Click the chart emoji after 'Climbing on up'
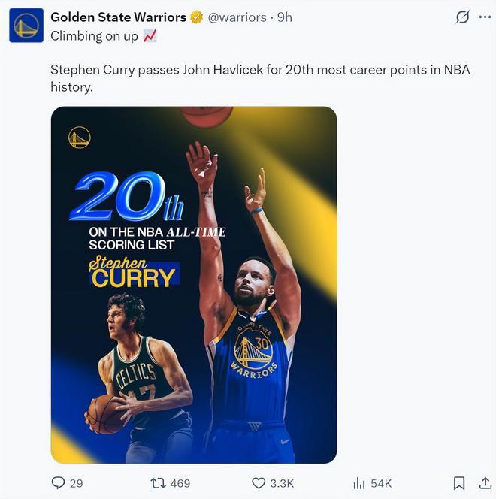This screenshot has width=496, height=499. [x=150, y=36]
